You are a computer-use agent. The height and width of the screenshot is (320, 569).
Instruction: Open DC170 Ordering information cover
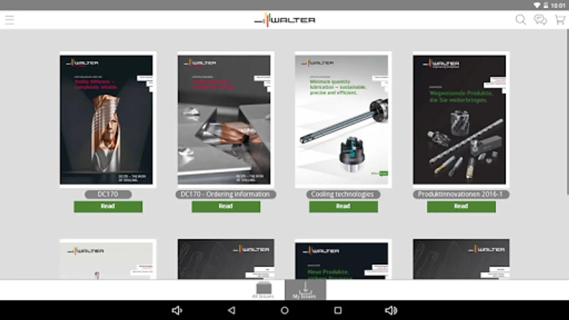pos(226,119)
